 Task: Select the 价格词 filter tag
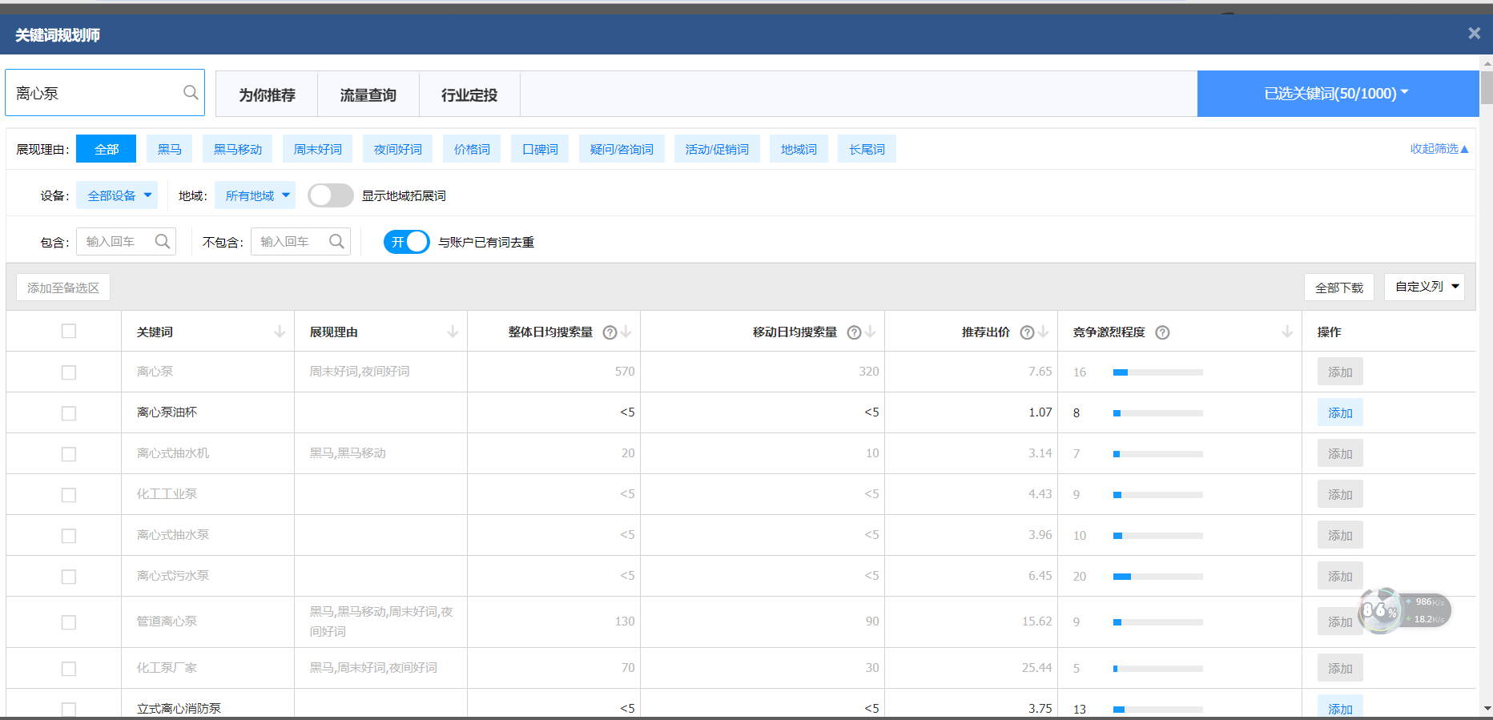[472, 149]
